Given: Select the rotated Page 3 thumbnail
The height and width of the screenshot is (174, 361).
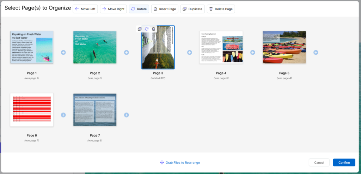Looking at the screenshot, I should pyautogui.click(x=158, y=47).
